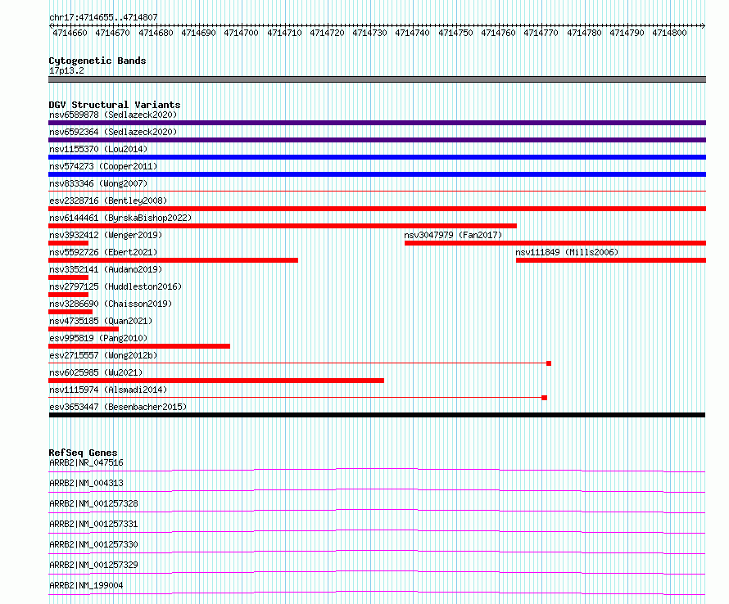Click the red bar under nsv111849 (Mills2006)

611,260
